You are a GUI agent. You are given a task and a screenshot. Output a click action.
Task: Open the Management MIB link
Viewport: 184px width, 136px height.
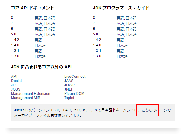tap(26, 98)
